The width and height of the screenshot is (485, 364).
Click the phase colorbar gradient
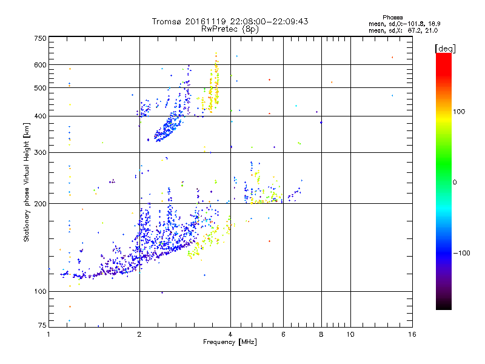[x=444, y=181]
